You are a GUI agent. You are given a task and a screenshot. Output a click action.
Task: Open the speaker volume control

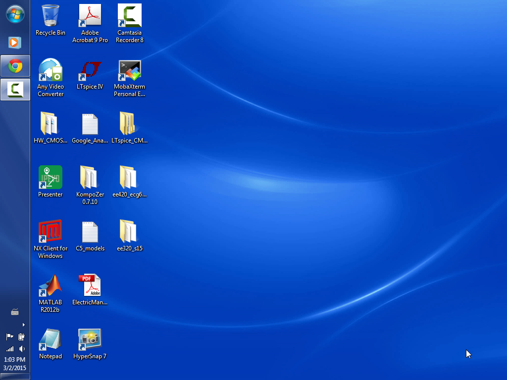(x=22, y=349)
